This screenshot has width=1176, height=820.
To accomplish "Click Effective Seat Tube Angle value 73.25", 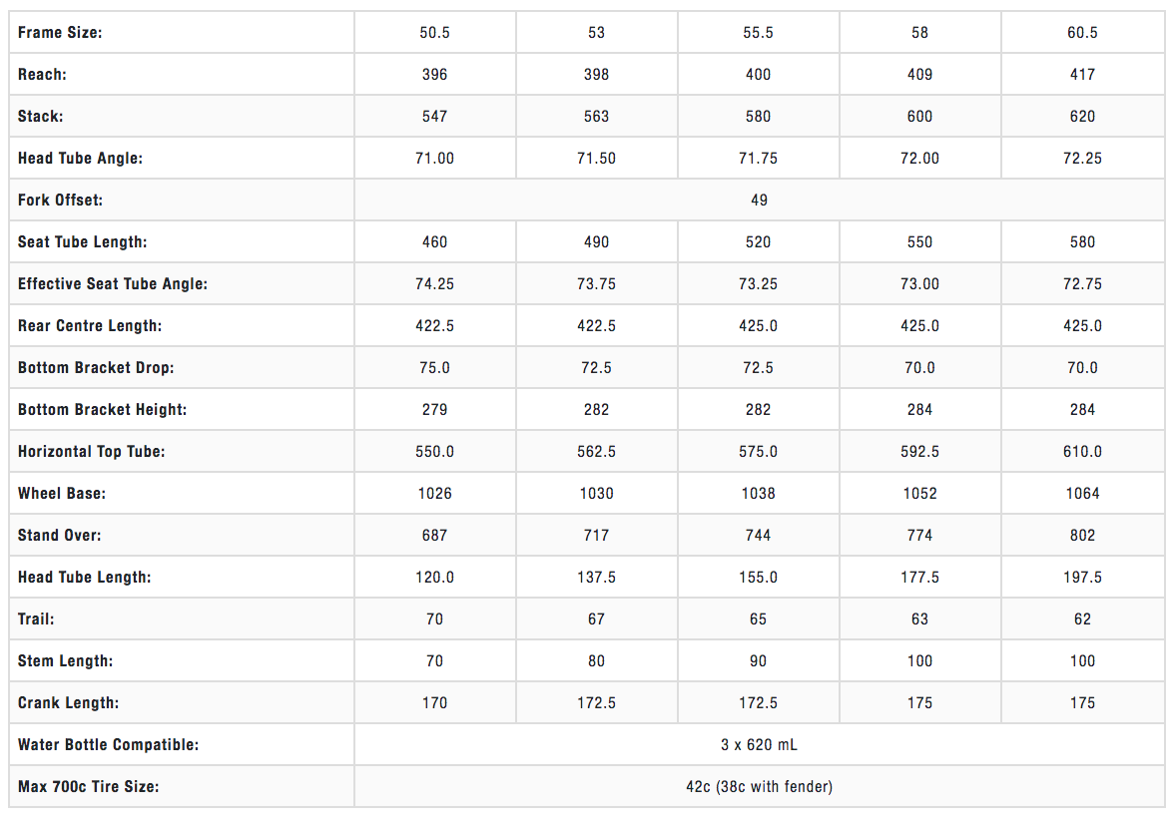I will point(758,284).
